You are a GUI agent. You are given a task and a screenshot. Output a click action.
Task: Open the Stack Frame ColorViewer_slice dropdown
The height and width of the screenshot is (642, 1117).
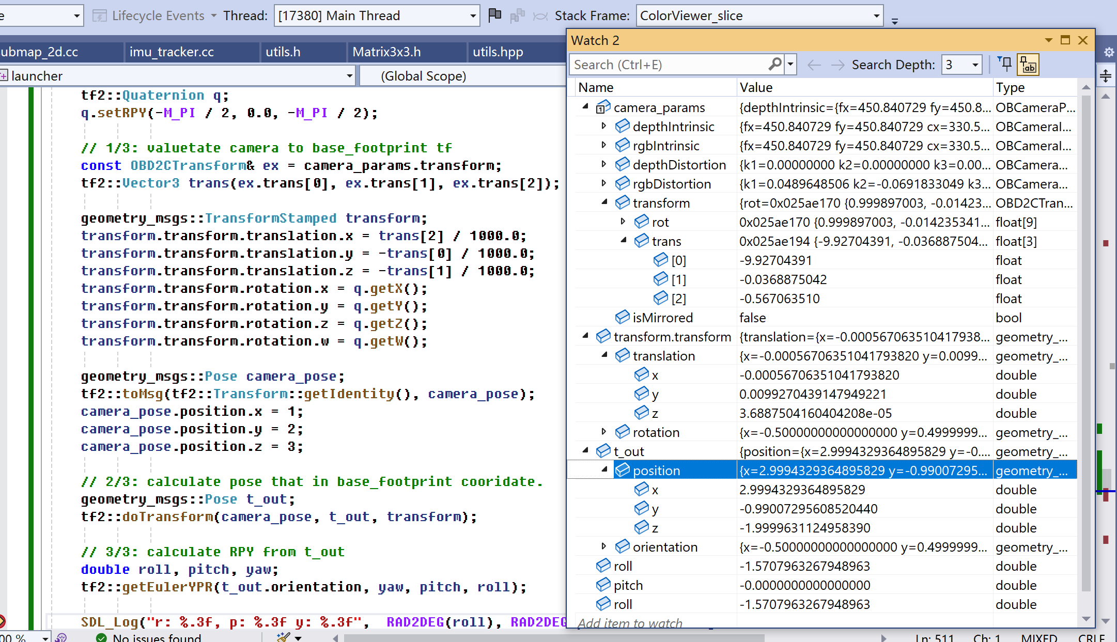point(876,16)
